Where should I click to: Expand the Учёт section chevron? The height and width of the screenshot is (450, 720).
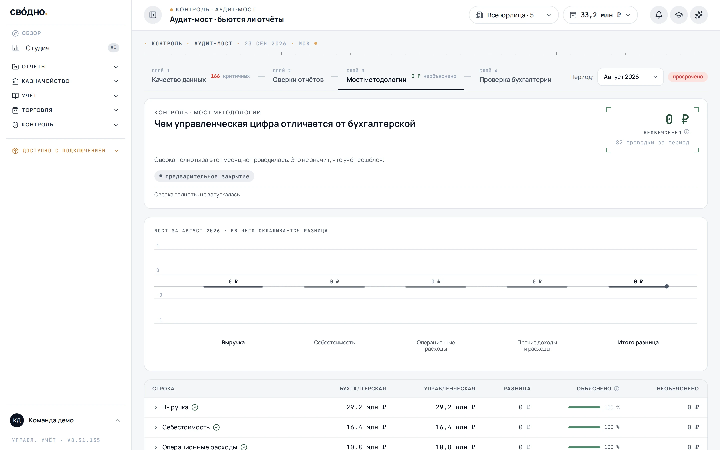pyautogui.click(x=116, y=96)
